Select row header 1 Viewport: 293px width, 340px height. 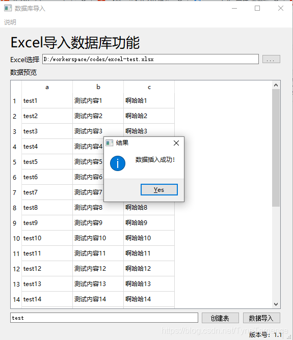(x=16, y=101)
